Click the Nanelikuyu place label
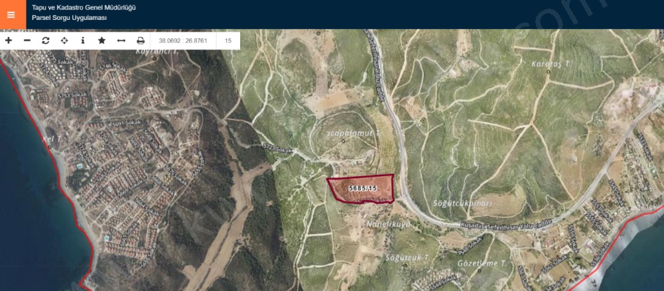Screen dimensions: 664x291 click(x=388, y=224)
